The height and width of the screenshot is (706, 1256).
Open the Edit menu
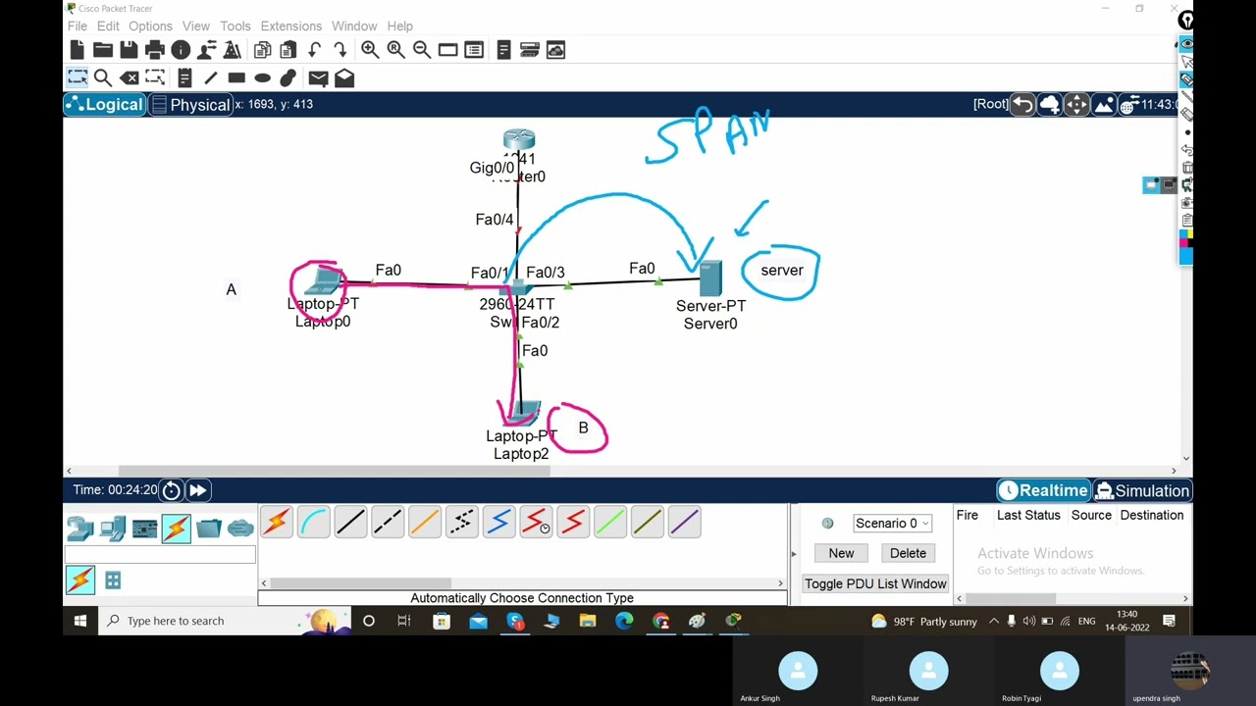(108, 25)
